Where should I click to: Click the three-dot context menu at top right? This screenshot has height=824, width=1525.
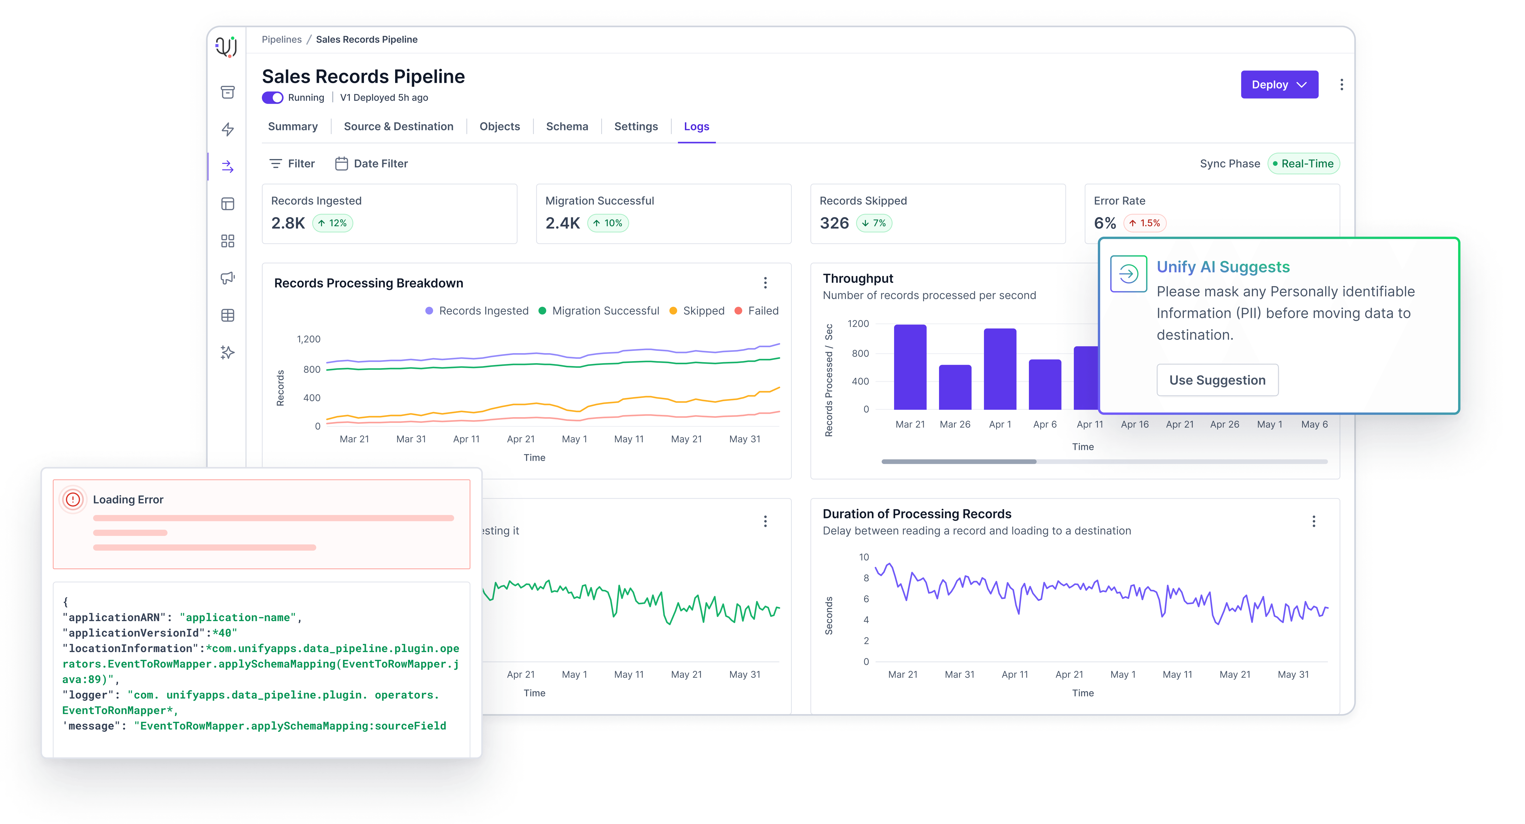(1341, 84)
